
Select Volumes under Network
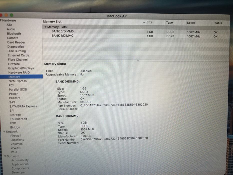point(17,144)
